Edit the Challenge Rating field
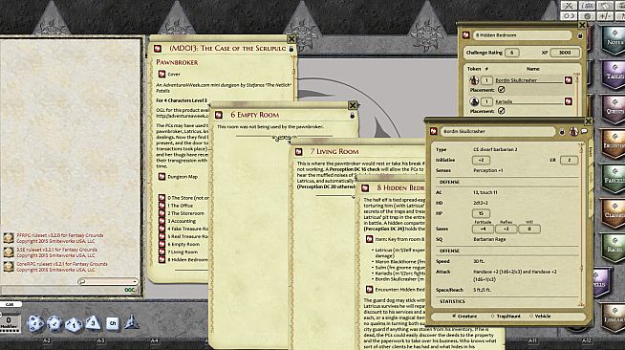 click(511, 53)
